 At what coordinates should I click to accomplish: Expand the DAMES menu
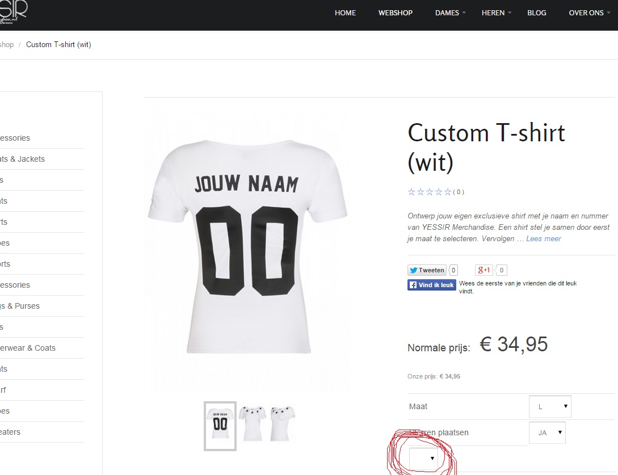[450, 12]
